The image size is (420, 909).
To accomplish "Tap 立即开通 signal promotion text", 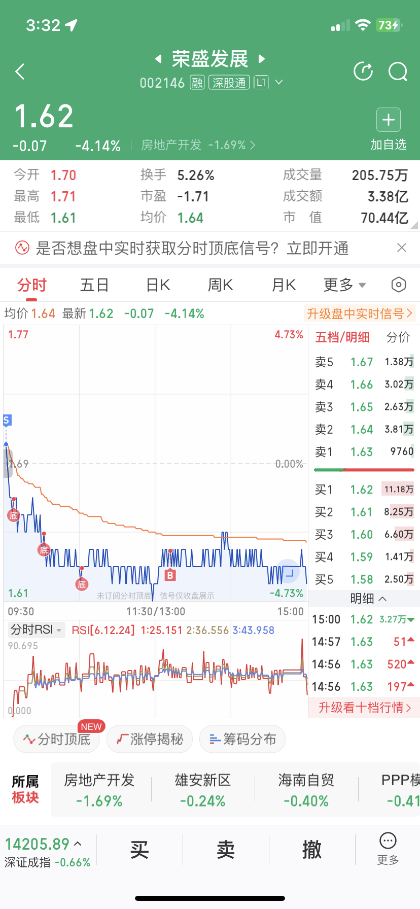I will [x=318, y=248].
